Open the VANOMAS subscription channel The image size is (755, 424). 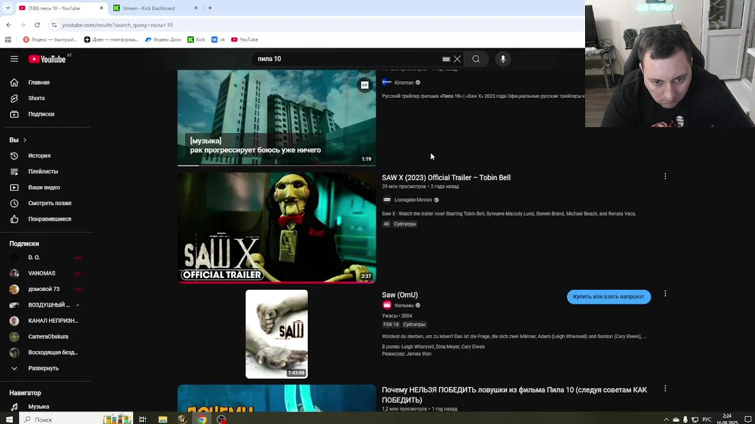(x=41, y=273)
